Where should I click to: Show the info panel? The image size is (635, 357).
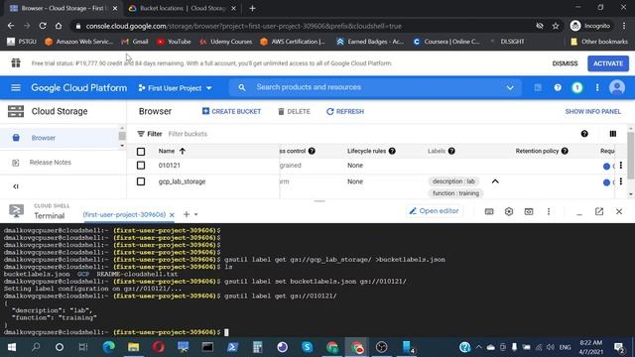click(x=592, y=112)
